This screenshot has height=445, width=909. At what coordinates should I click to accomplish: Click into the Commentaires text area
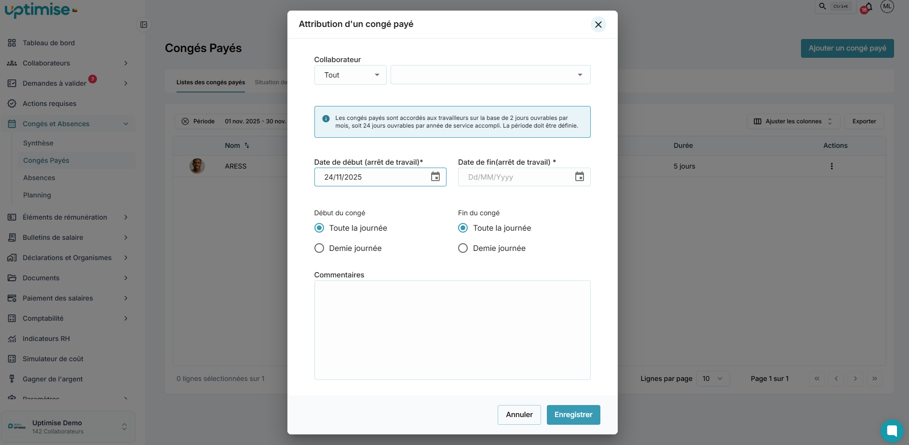pos(452,330)
